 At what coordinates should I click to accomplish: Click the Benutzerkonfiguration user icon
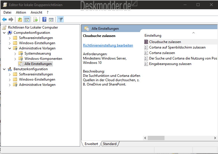(10, 69)
